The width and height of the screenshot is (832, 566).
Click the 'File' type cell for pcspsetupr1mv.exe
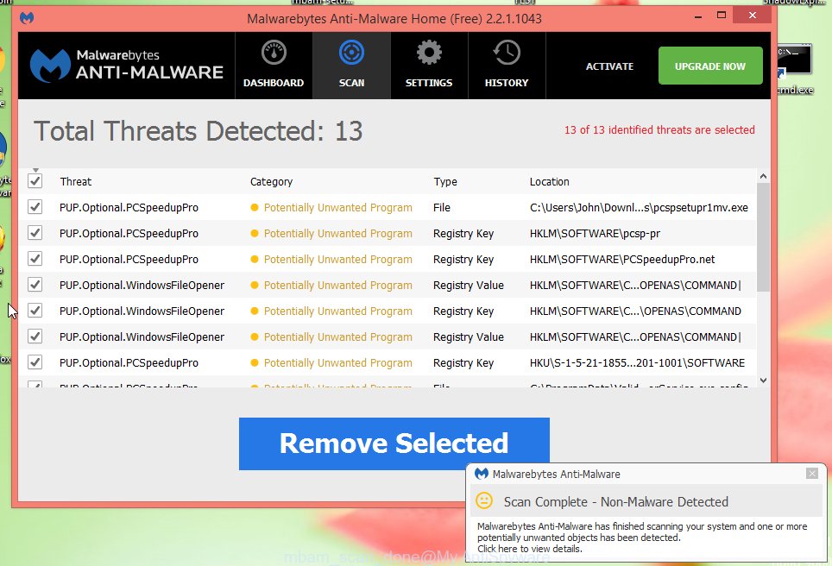click(442, 207)
